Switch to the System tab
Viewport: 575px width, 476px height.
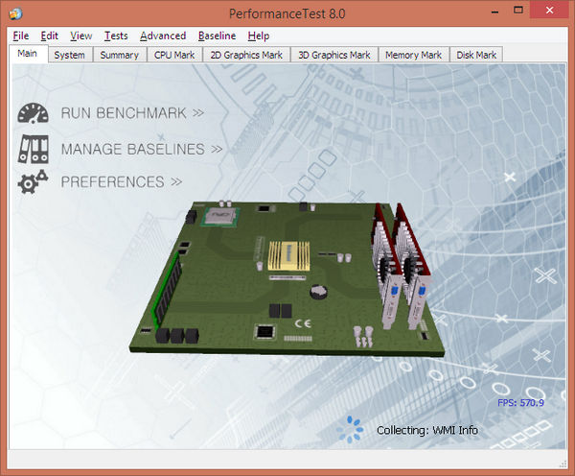[69, 55]
